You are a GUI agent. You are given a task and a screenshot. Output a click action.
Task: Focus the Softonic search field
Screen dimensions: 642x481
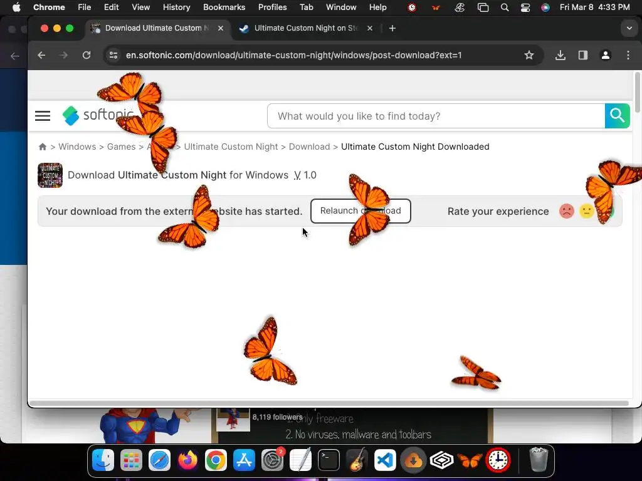(436, 116)
